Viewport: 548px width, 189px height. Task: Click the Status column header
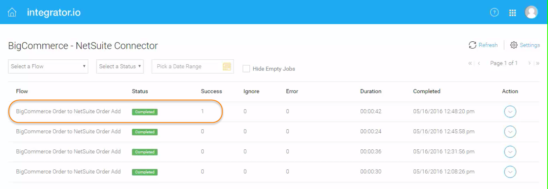[140, 91]
